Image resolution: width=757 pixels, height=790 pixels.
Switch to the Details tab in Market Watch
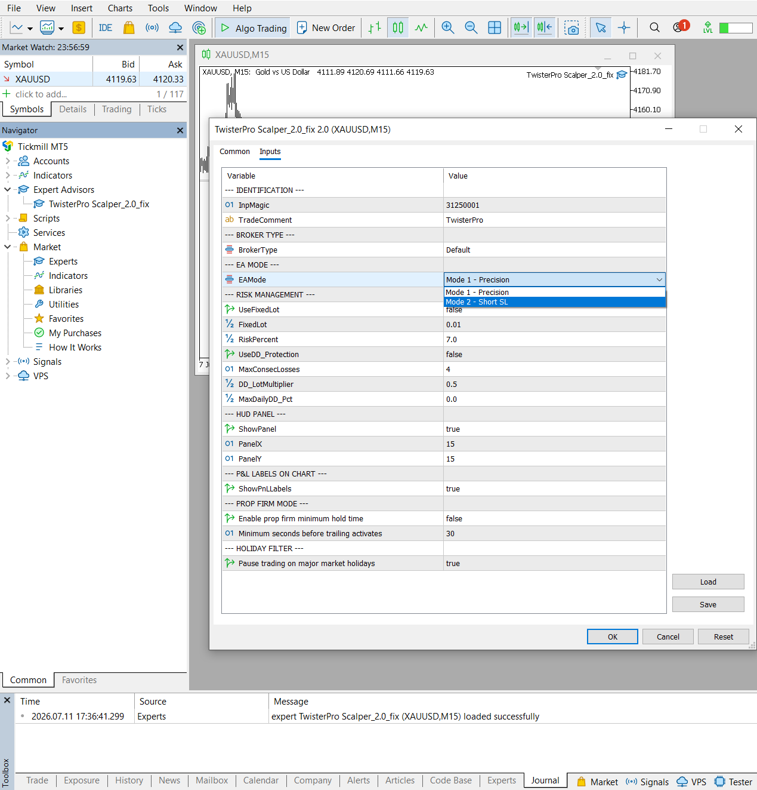coord(73,109)
